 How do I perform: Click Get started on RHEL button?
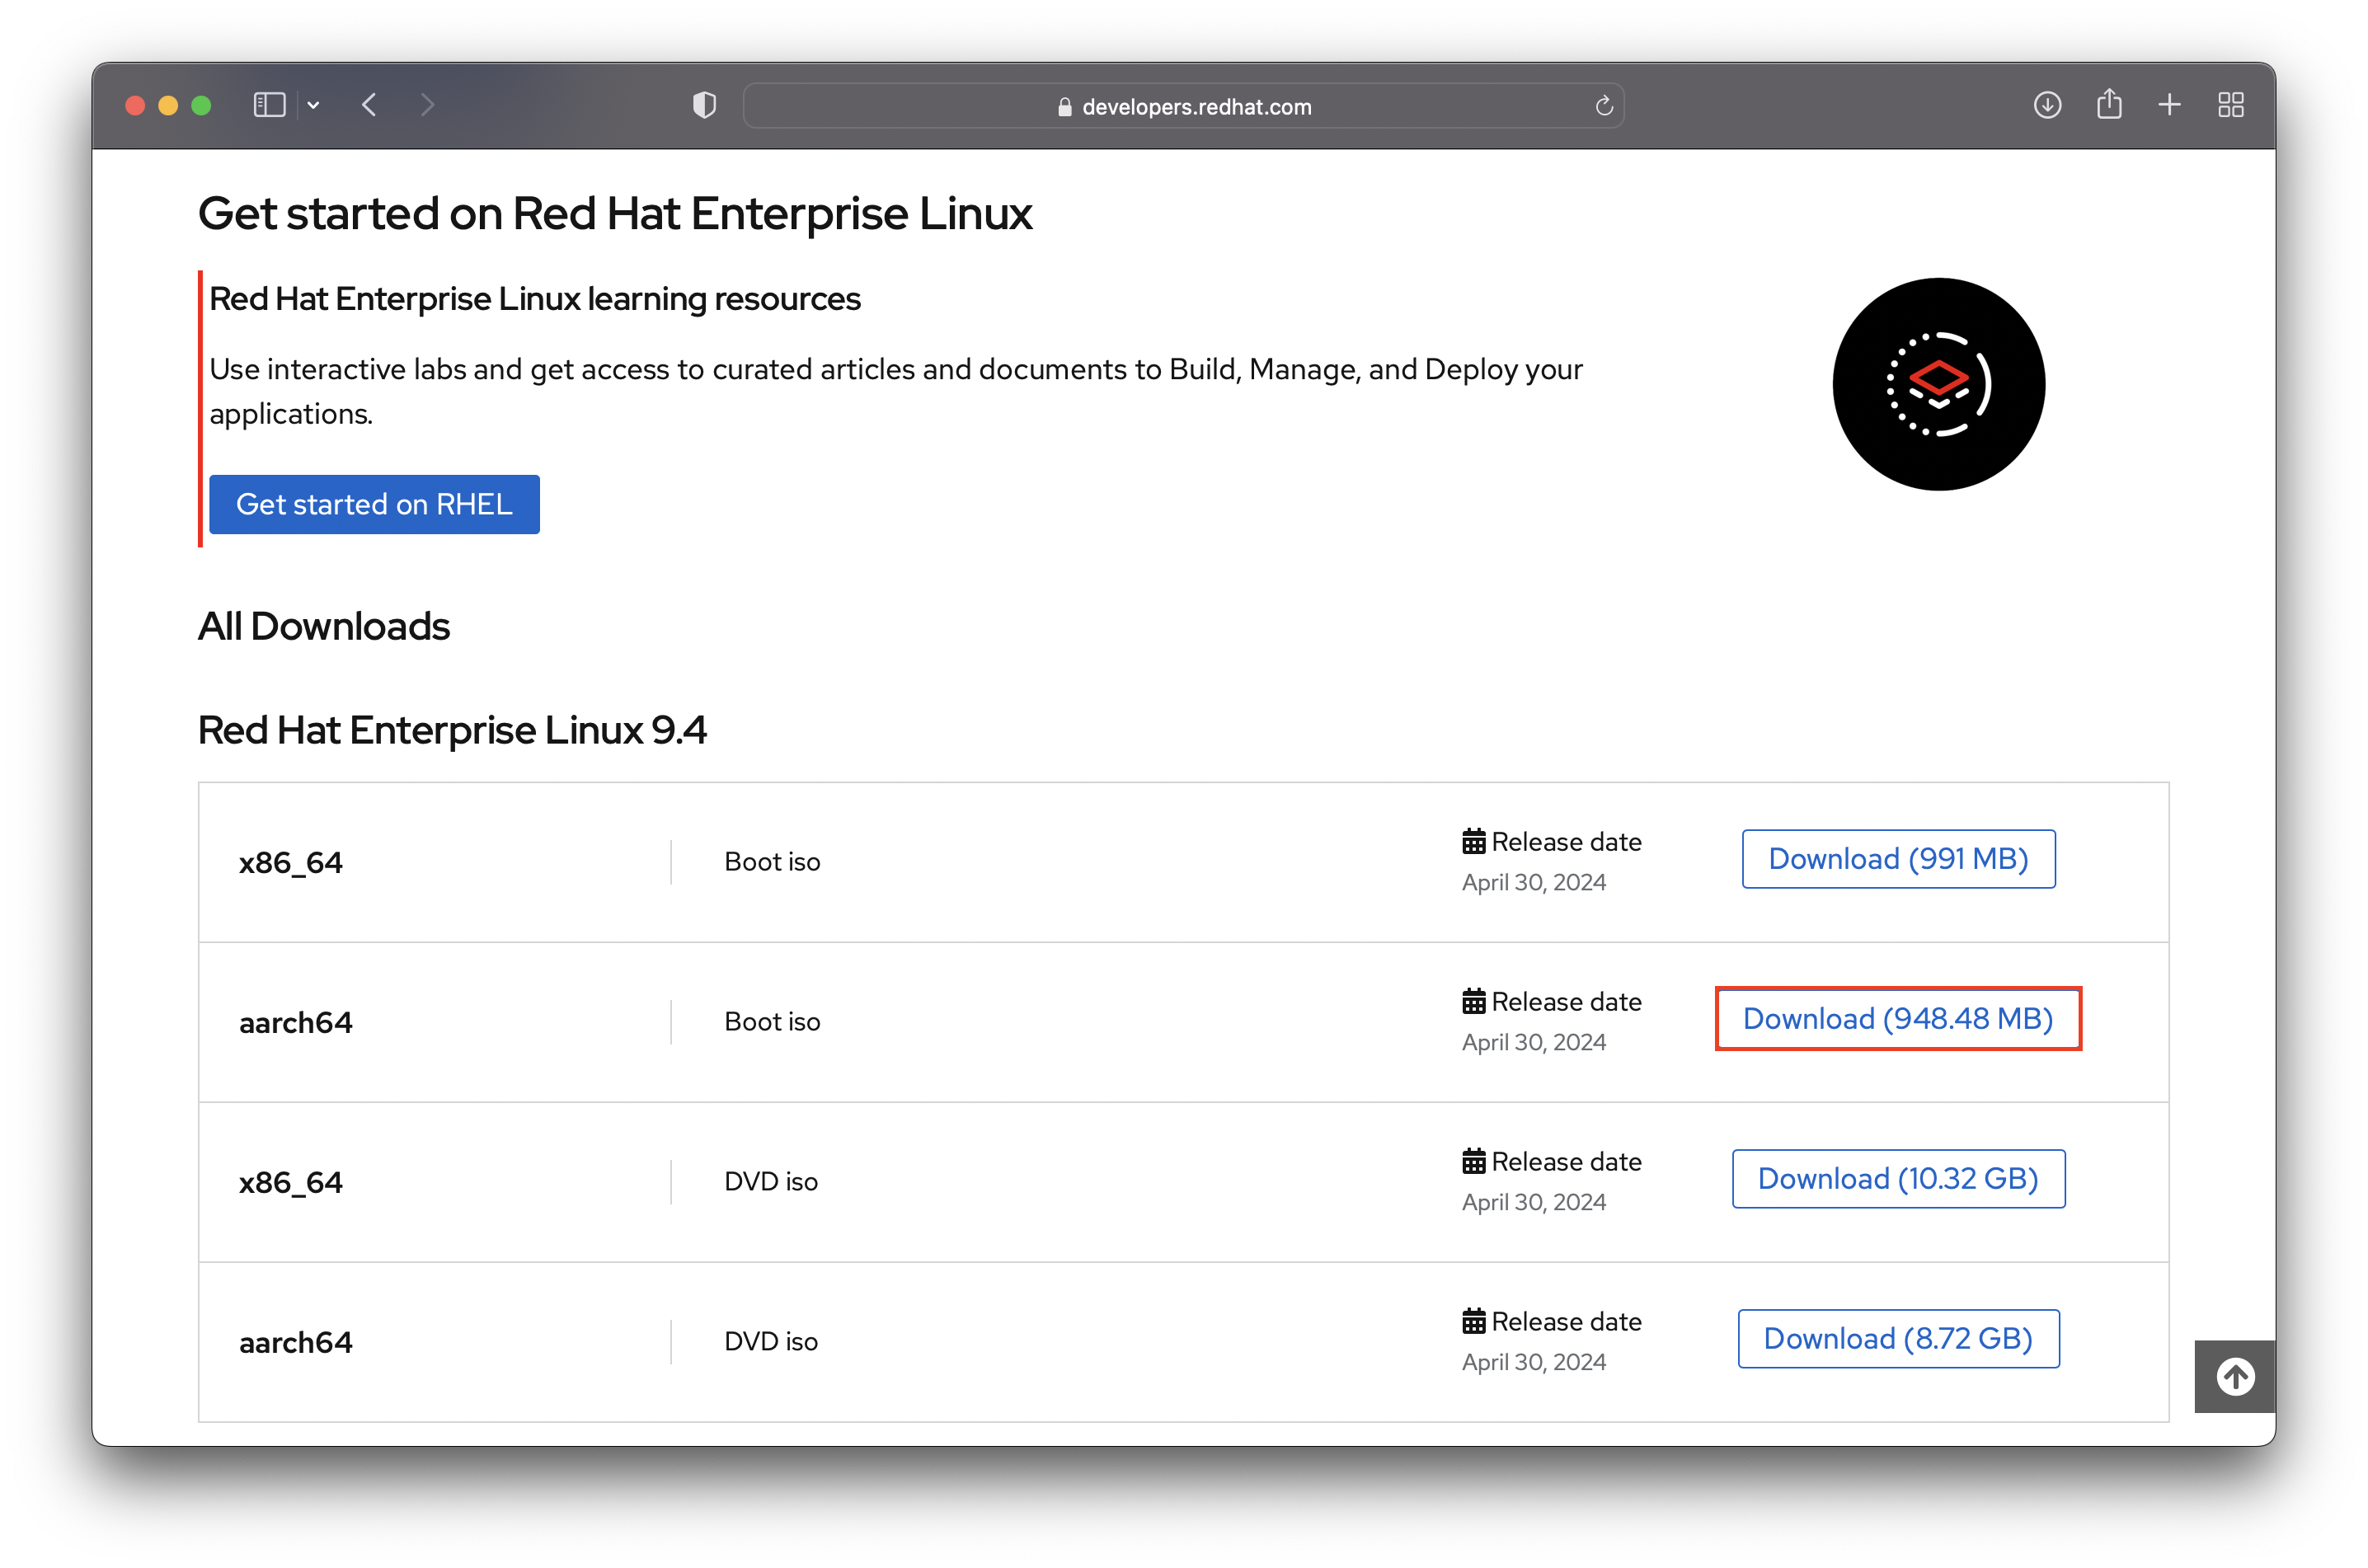click(x=374, y=504)
